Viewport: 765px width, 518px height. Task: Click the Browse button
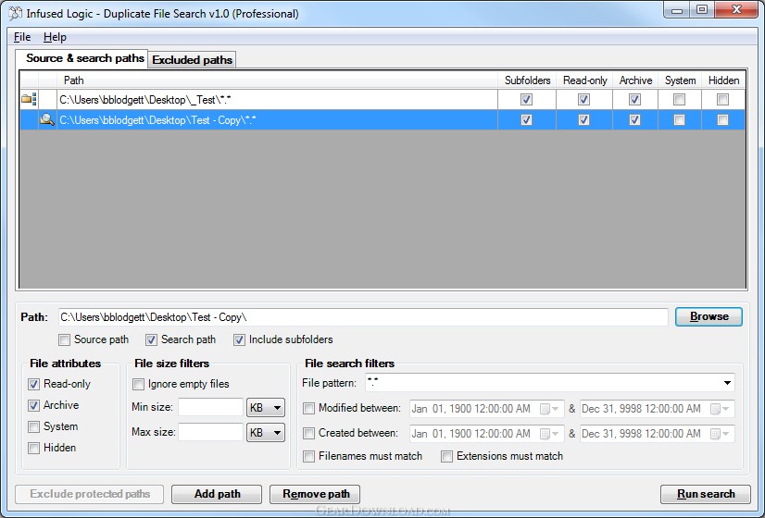point(709,316)
